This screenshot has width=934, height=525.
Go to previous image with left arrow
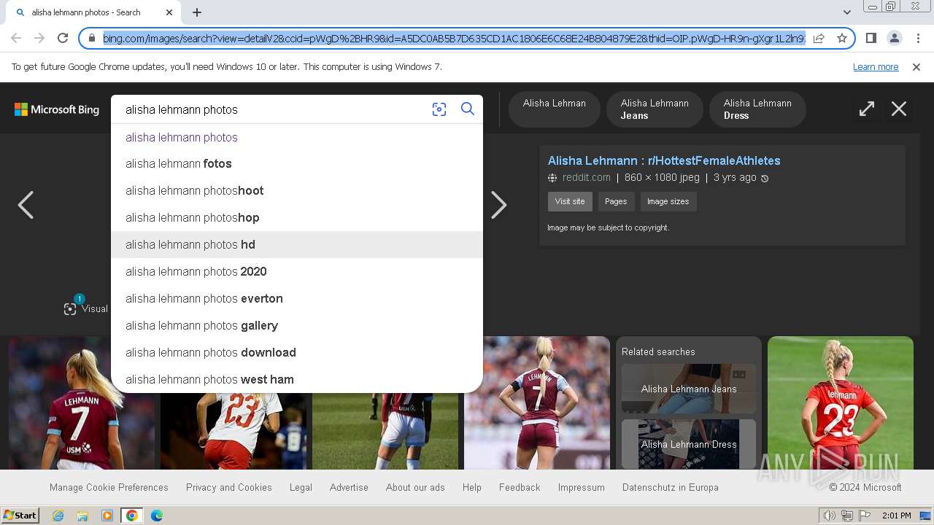[x=26, y=205]
